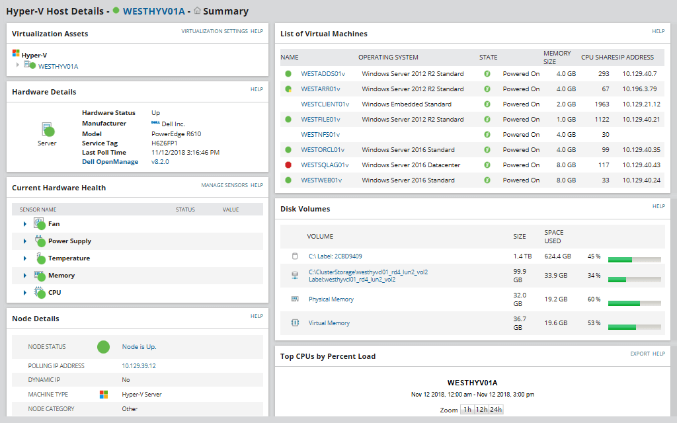Open the WESTFILE01v virtual machine link
This screenshot has width=677, height=423.
tap(321, 120)
